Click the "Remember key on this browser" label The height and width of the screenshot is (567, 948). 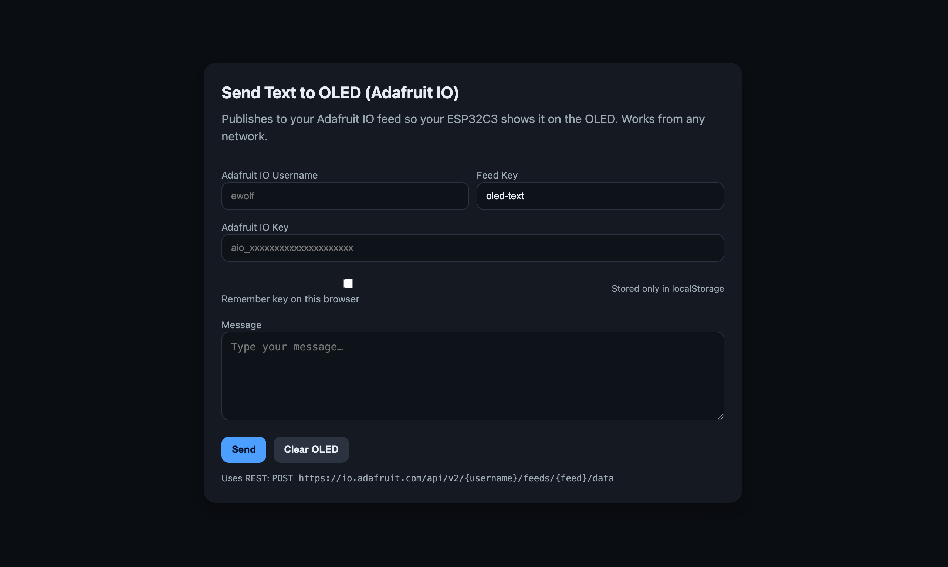(290, 299)
